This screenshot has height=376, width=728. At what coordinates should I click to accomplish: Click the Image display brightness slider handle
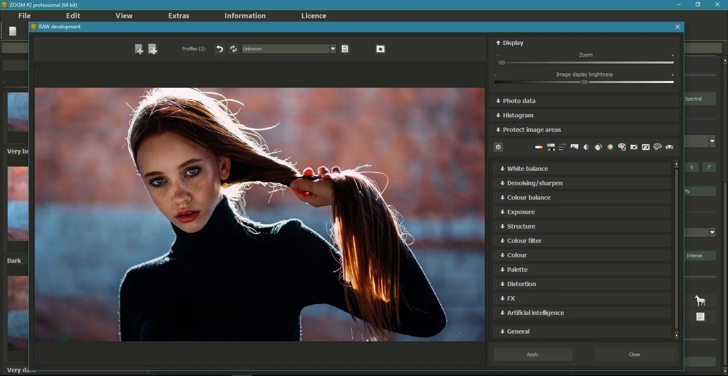click(584, 82)
